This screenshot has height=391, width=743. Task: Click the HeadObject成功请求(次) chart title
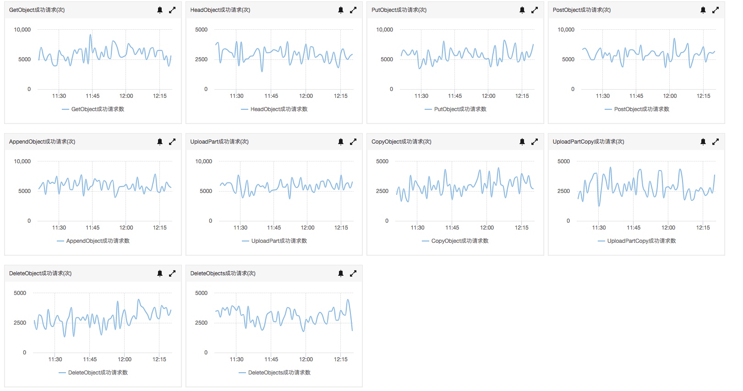click(x=220, y=10)
